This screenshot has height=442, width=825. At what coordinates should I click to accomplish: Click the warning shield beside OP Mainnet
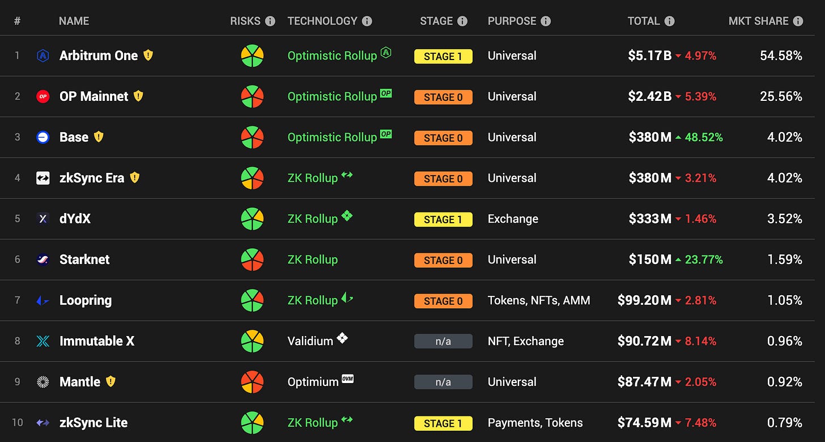pos(138,96)
